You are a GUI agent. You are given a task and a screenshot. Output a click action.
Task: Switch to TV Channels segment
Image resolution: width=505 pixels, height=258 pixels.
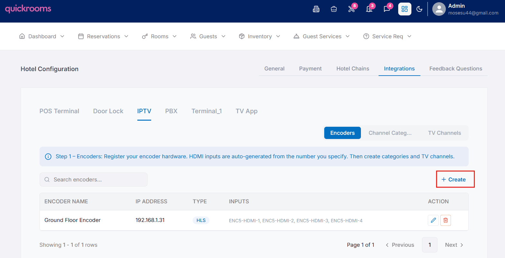tap(445, 133)
